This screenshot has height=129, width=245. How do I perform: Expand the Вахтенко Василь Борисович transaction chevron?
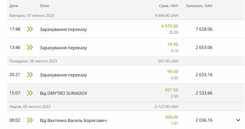tap(238, 120)
